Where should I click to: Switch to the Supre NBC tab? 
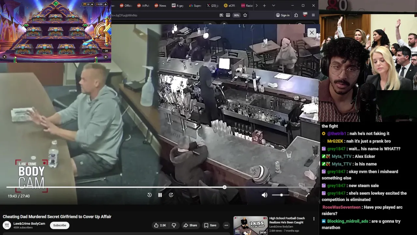point(195,6)
